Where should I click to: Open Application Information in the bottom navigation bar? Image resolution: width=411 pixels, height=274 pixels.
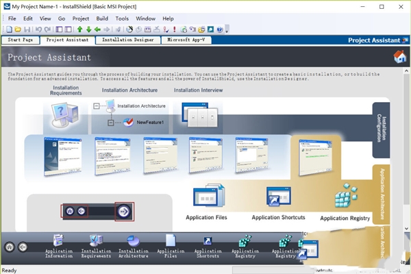(59, 247)
